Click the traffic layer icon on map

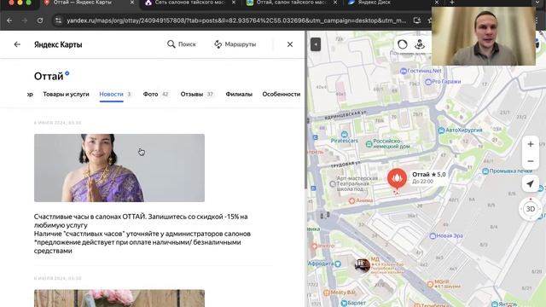[x=402, y=44]
